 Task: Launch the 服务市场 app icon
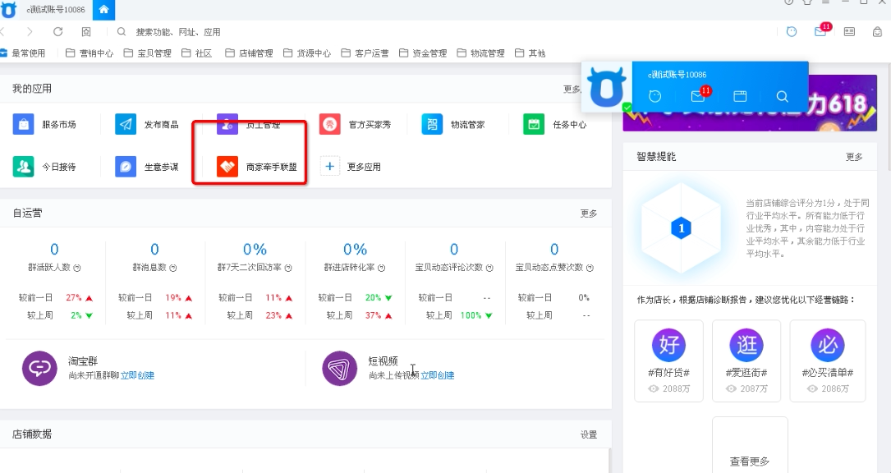[x=23, y=124]
